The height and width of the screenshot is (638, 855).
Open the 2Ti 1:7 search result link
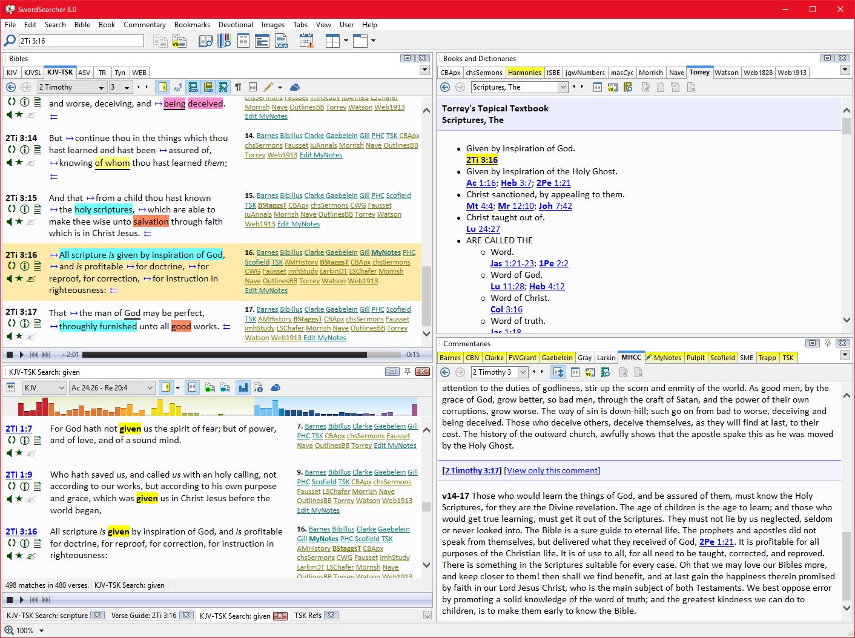coord(19,429)
